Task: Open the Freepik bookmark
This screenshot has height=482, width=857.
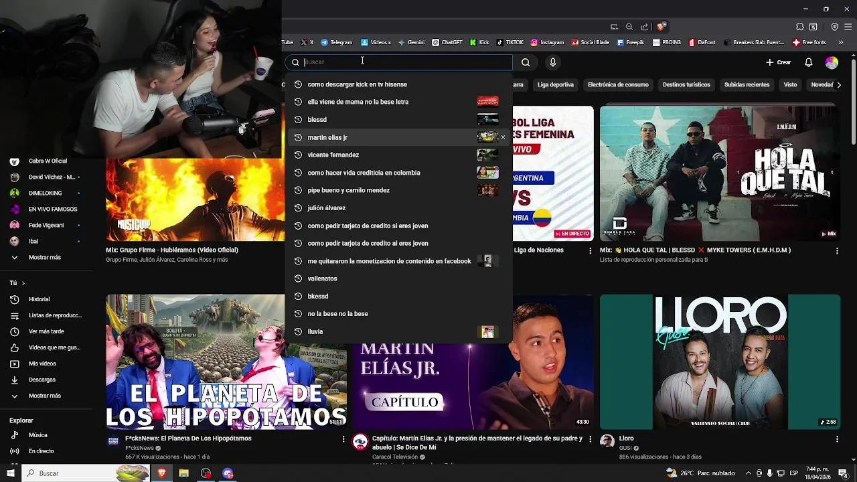Action: pos(630,42)
